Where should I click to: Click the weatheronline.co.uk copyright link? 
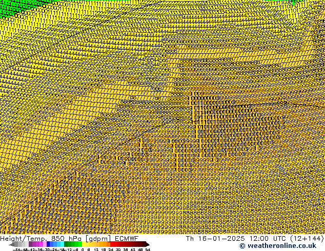(278, 246)
